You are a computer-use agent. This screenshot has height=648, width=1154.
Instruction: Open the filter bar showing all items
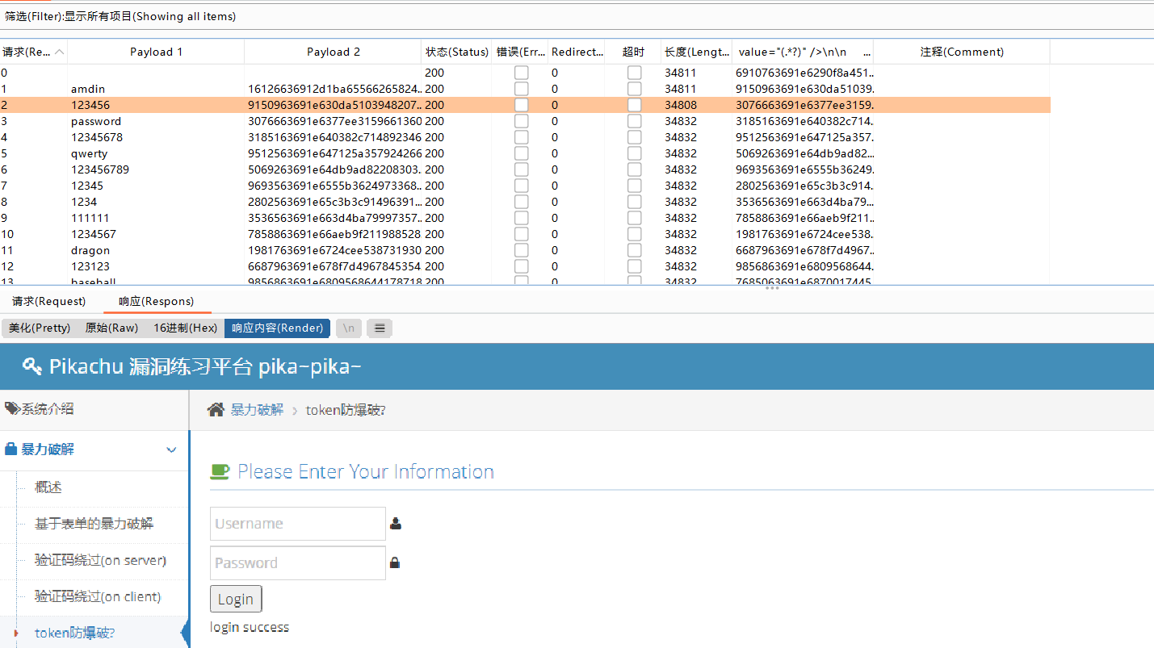[x=577, y=16]
